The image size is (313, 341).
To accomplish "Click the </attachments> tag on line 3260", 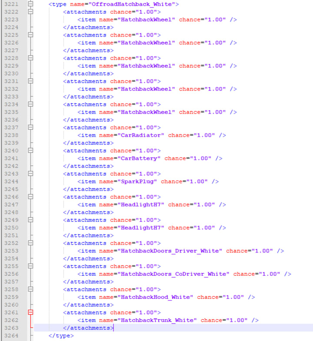I will (x=88, y=304).
